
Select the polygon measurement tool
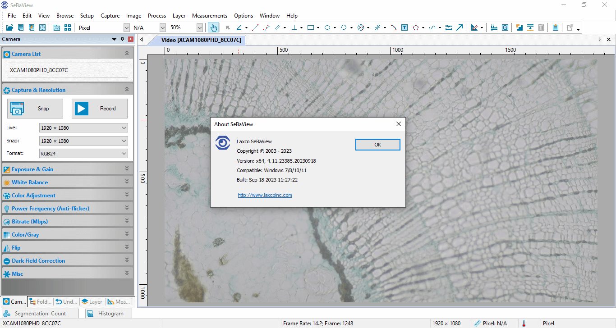click(416, 27)
